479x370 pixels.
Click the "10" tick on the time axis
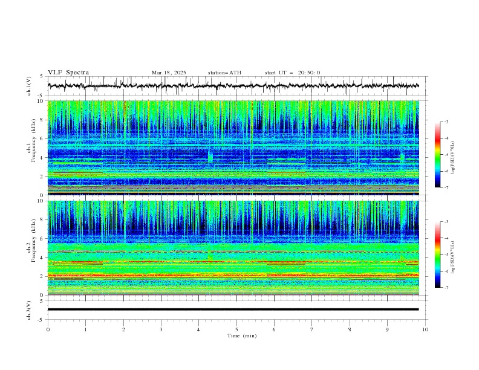click(425, 329)
